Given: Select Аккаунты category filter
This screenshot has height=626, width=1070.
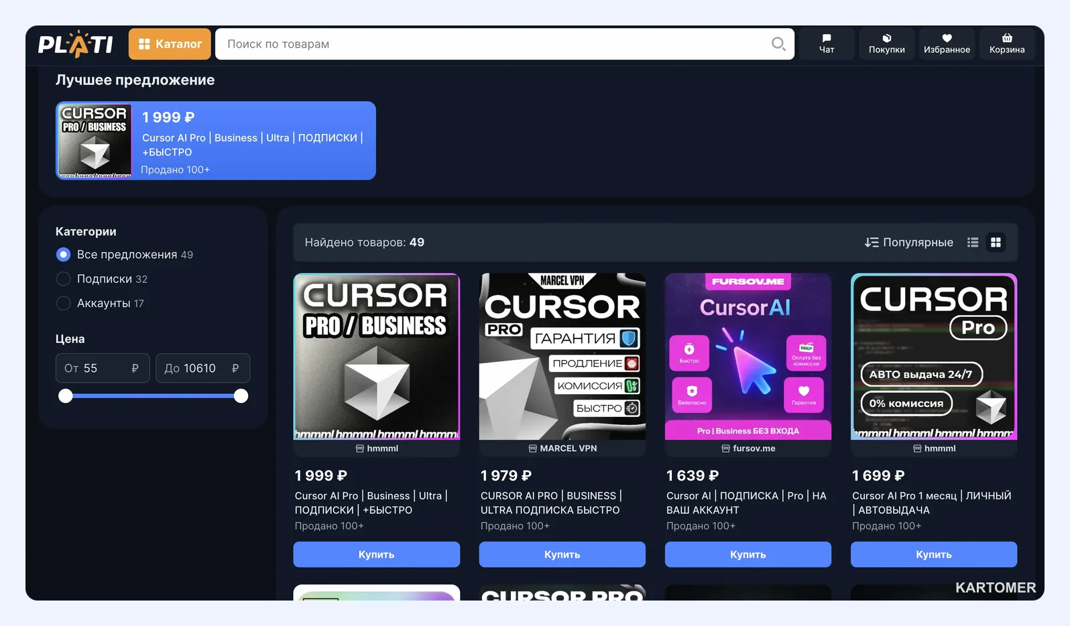Looking at the screenshot, I should (101, 303).
